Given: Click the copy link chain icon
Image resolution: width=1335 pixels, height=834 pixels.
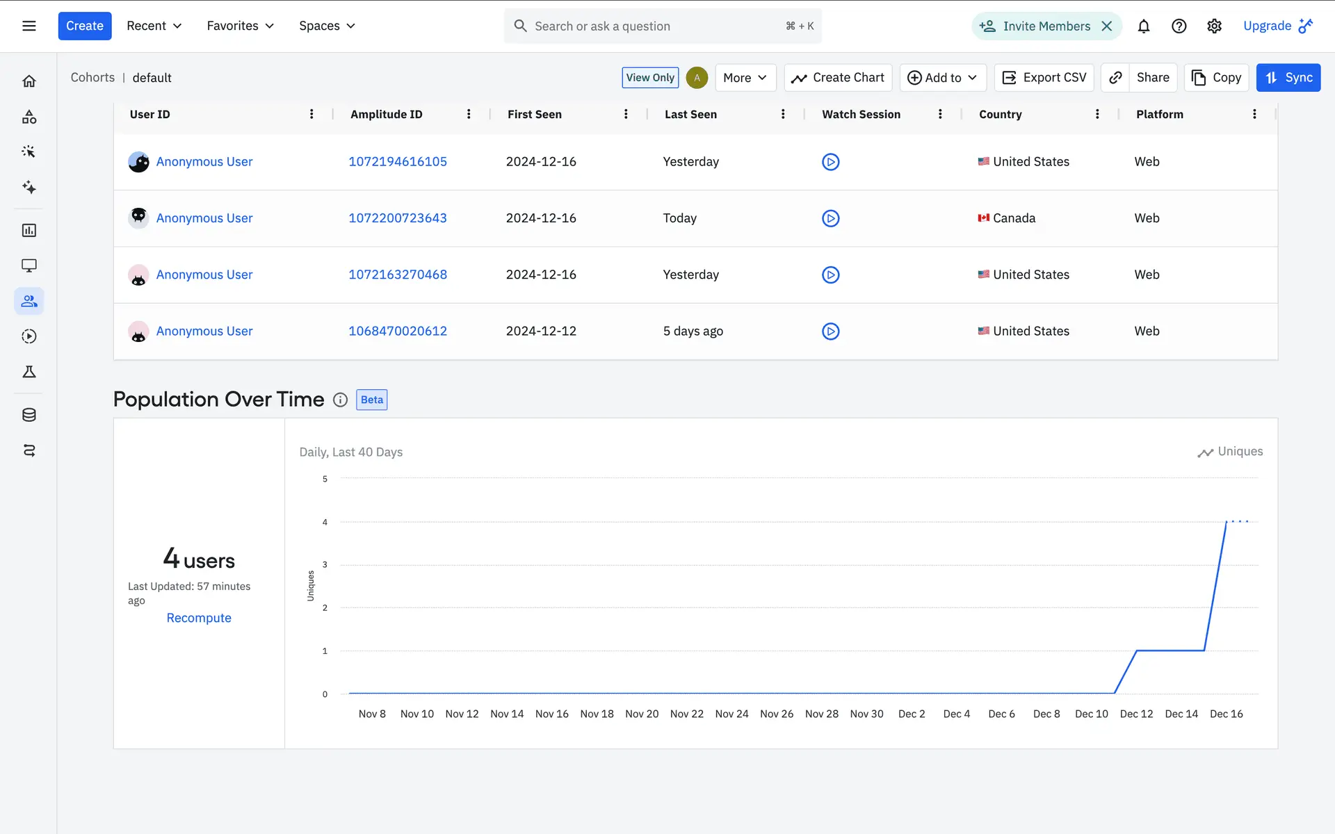Looking at the screenshot, I should pos(1115,78).
